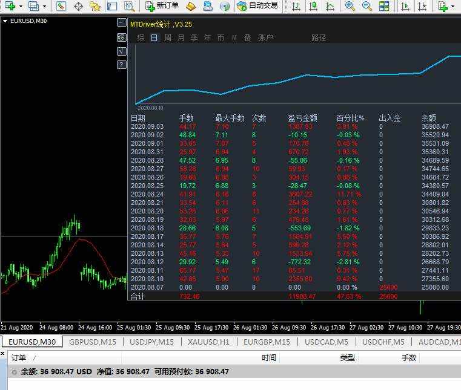Screen dimensions: 461x390
Task: Click the 新订单 new order button
Action: click(x=162, y=5)
